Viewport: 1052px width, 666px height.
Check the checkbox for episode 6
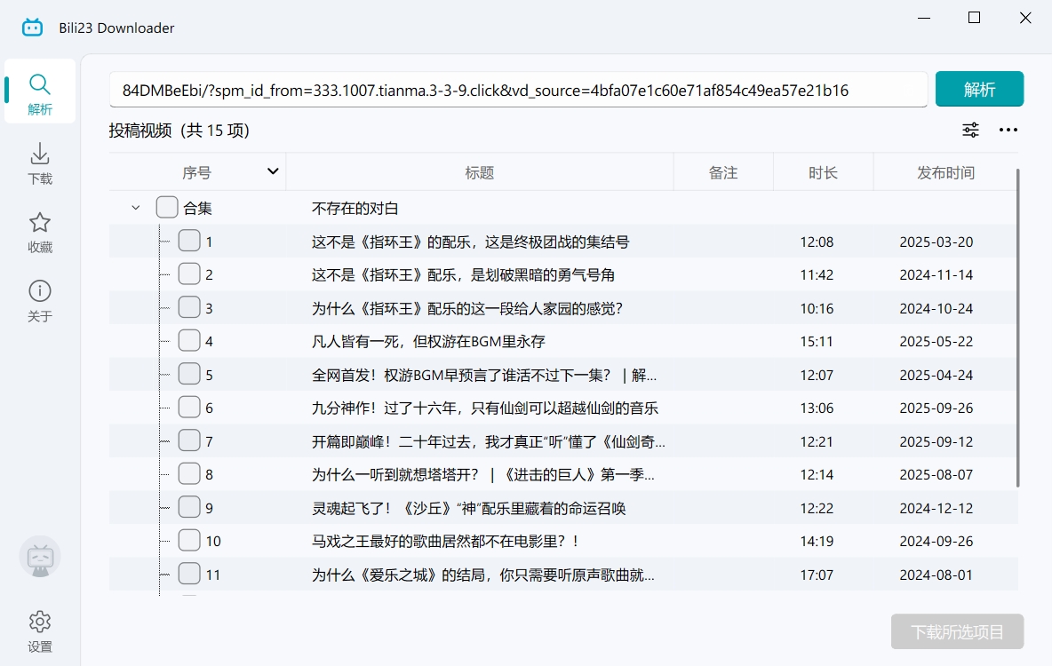click(x=189, y=407)
